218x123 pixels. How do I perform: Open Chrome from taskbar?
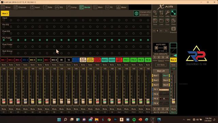109,120
